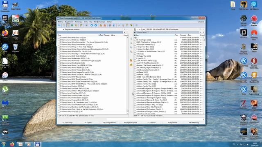Viewport: 262px width, 147px height.
Task: Sort left panel by the Имя column header
Action: click(x=78, y=35)
